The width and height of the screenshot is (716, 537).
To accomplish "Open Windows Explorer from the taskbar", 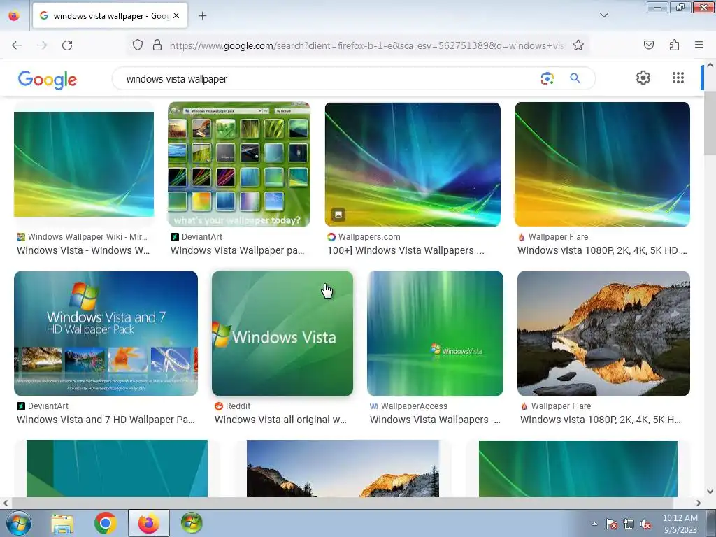I will click(62, 523).
